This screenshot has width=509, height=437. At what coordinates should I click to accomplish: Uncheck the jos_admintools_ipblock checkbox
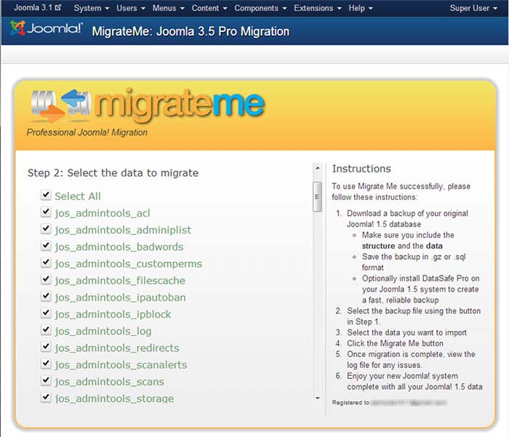coord(46,313)
